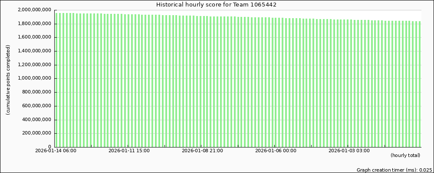
Task: Click the 2026-01-08 21:00 date label
Action: tap(202, 151)
